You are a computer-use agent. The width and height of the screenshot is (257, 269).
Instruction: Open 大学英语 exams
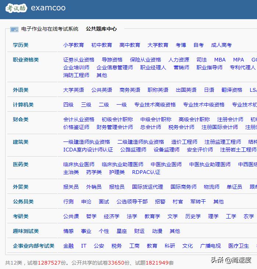(x=74, y=90)
